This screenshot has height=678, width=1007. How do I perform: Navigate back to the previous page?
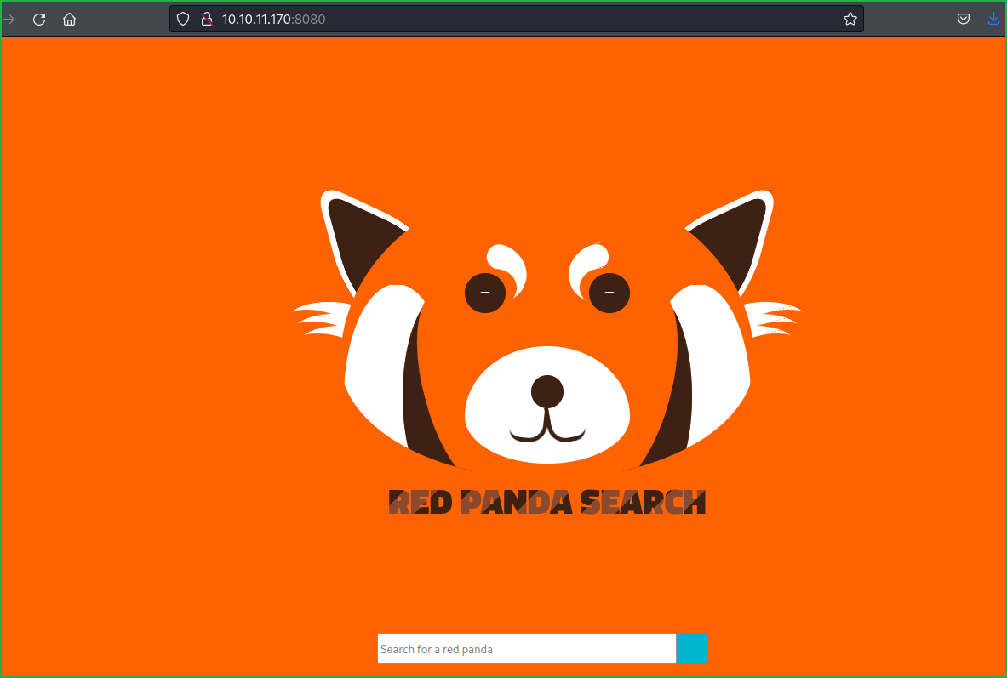(10, 19)
